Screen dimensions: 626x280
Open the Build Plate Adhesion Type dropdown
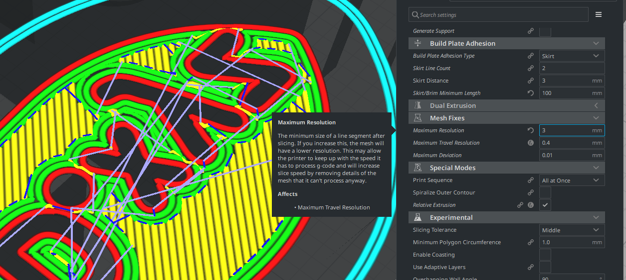pyautogui.click(x=572, y=56)
